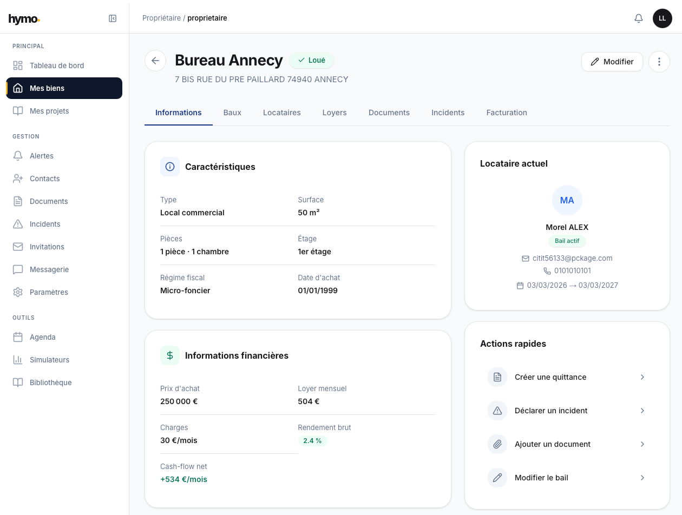
Task: Click the Alertes bell icon in sidebar
Action: coord(18,156)
